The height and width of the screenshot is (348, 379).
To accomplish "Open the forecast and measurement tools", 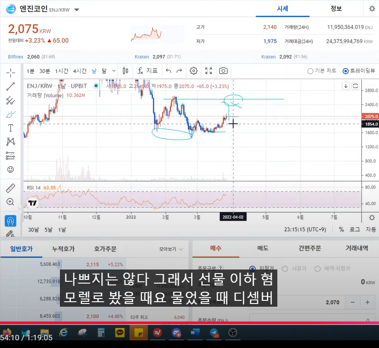I will click(10, 156).
